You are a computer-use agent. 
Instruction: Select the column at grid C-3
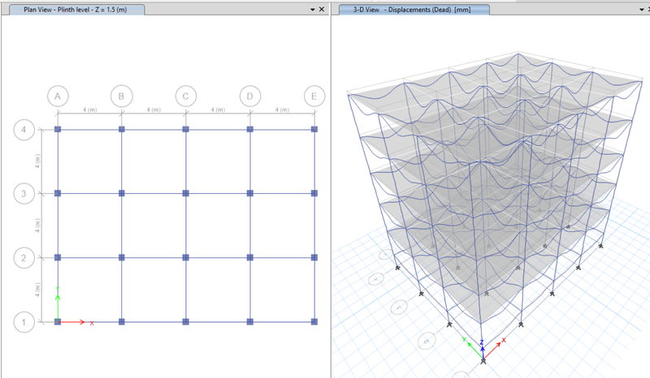click(186, 193)
